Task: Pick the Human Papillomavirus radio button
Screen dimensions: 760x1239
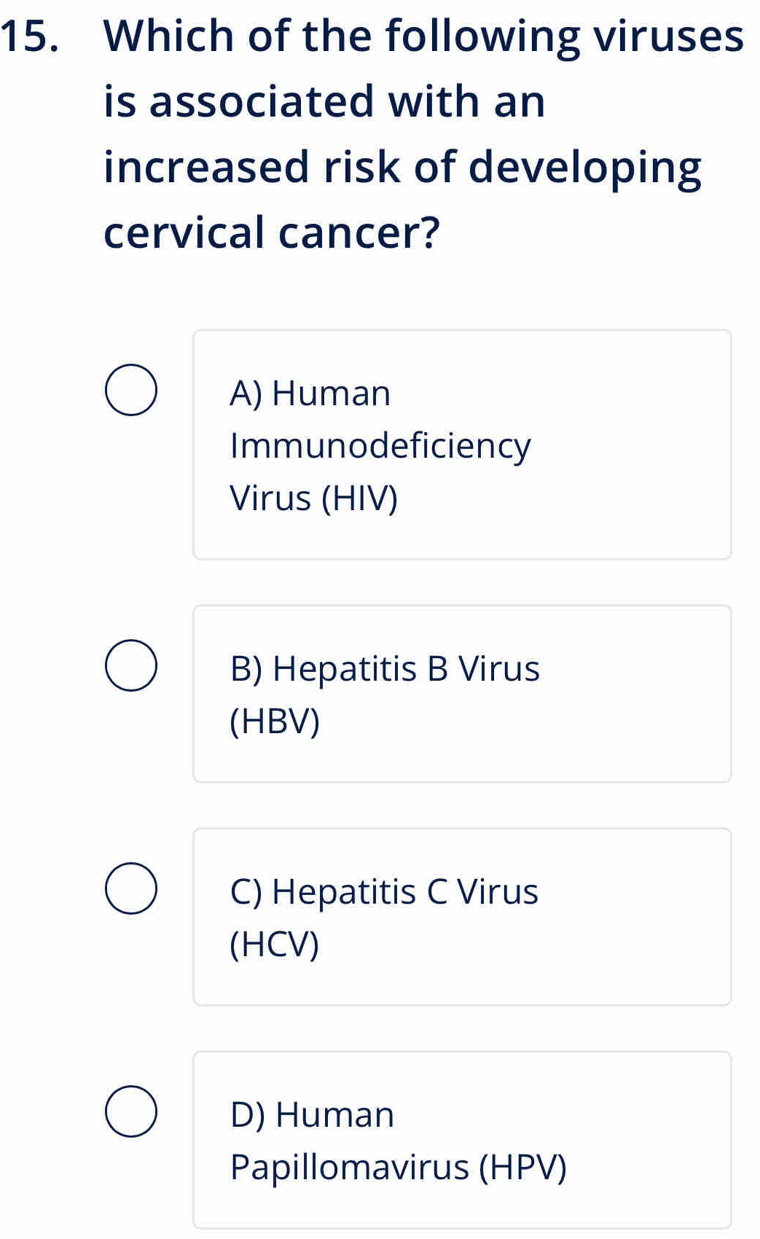Action: click(x=131, y=1111)
